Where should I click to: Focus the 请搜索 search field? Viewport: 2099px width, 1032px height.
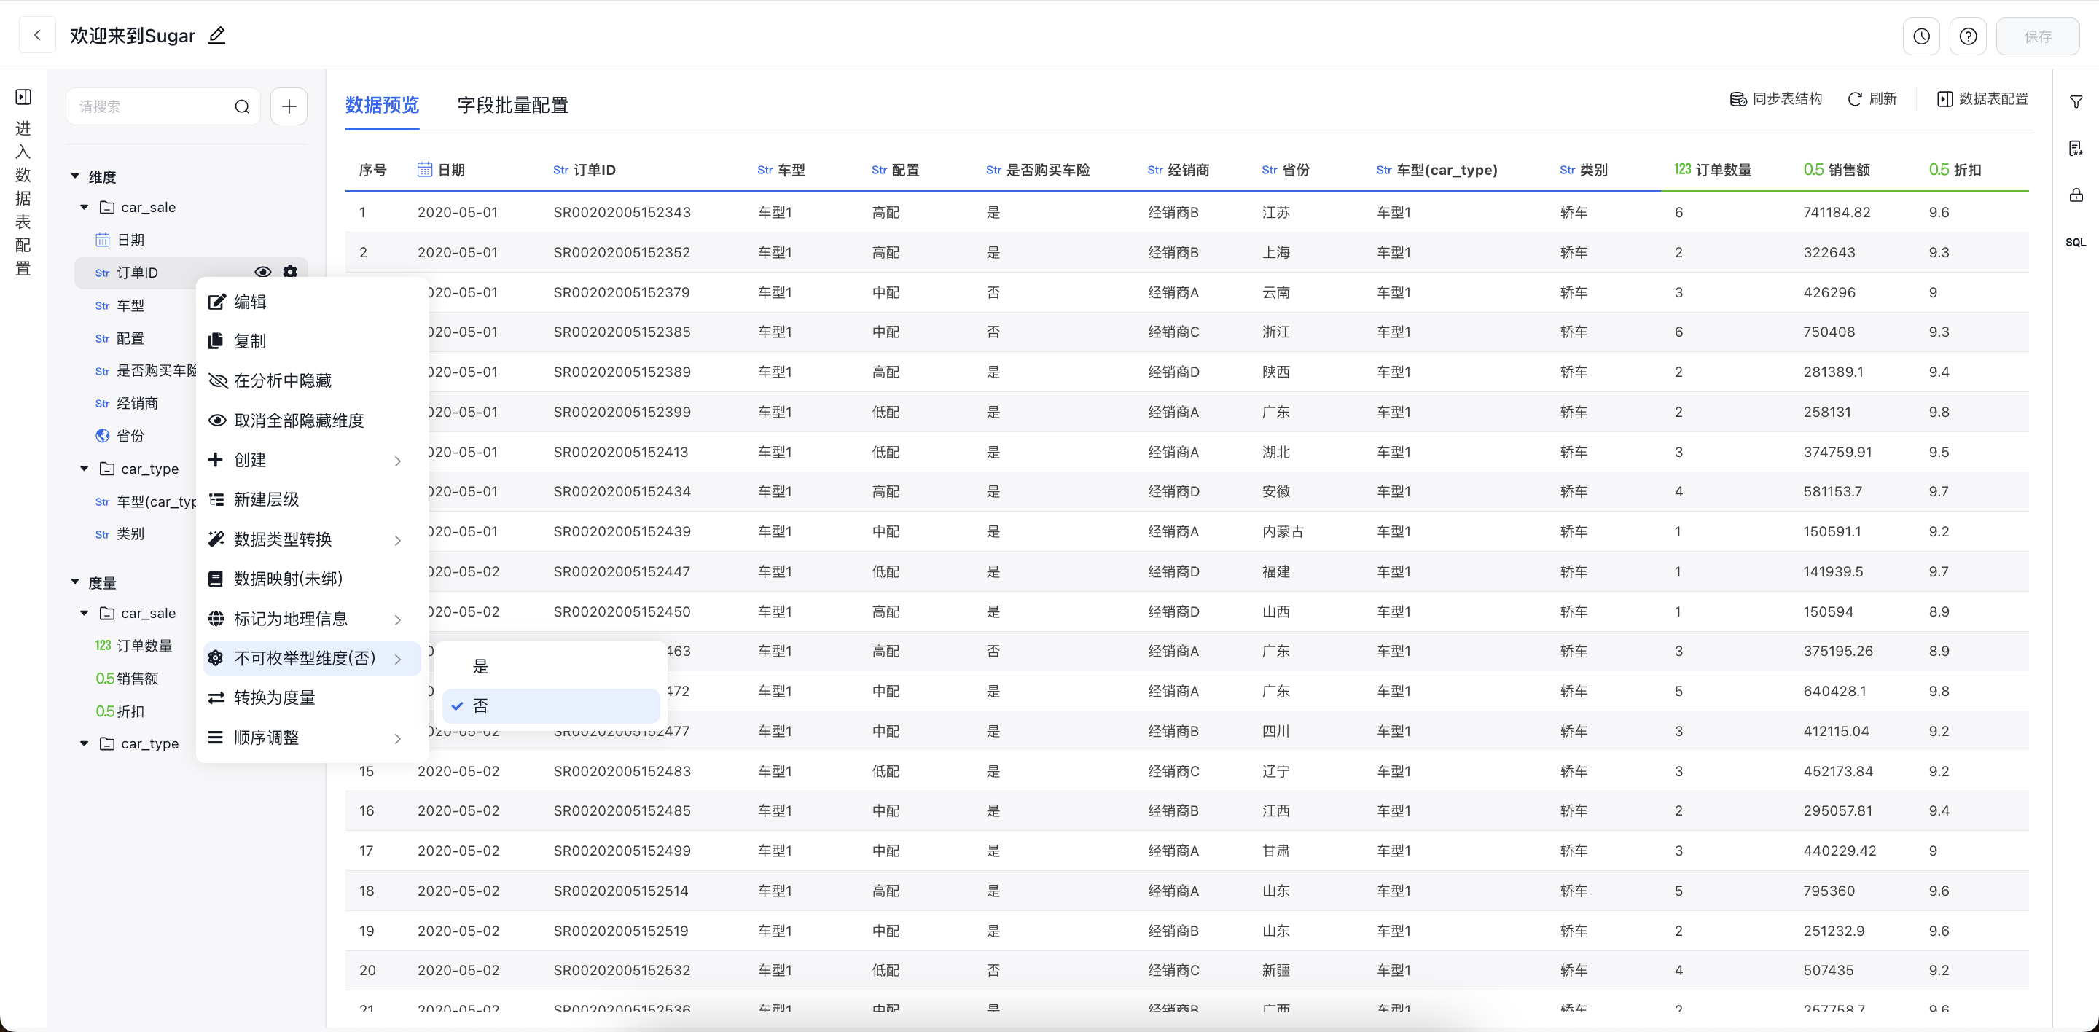pyautogui.click(x=163, y=106)
